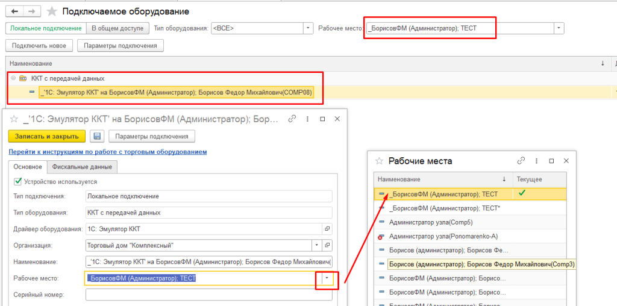Open the Тип оборудования dropdown
617x306 pixels.
coord(308,28)
